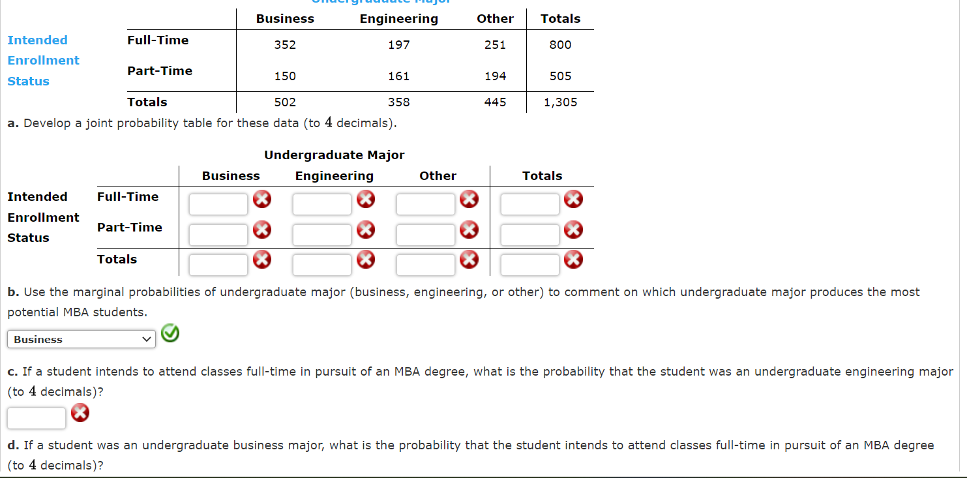Click the red error icon beside Totals Business cell
This screenshot has height=478, width=967.
(262, 259)
